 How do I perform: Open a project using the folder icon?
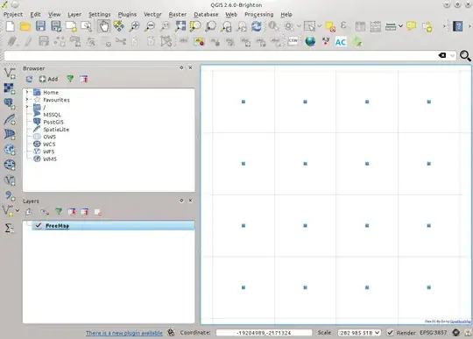(x=25, y=26)
